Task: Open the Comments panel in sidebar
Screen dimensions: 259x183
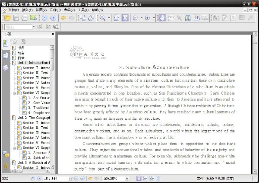Action: [x=6, y=154]
